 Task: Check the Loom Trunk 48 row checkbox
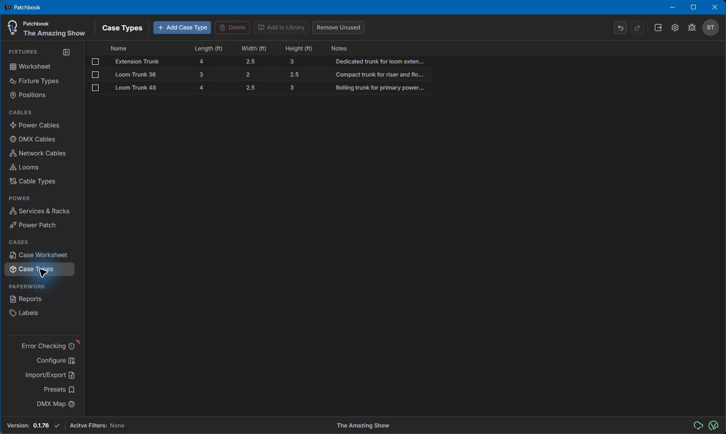click(x=95, y=88)
